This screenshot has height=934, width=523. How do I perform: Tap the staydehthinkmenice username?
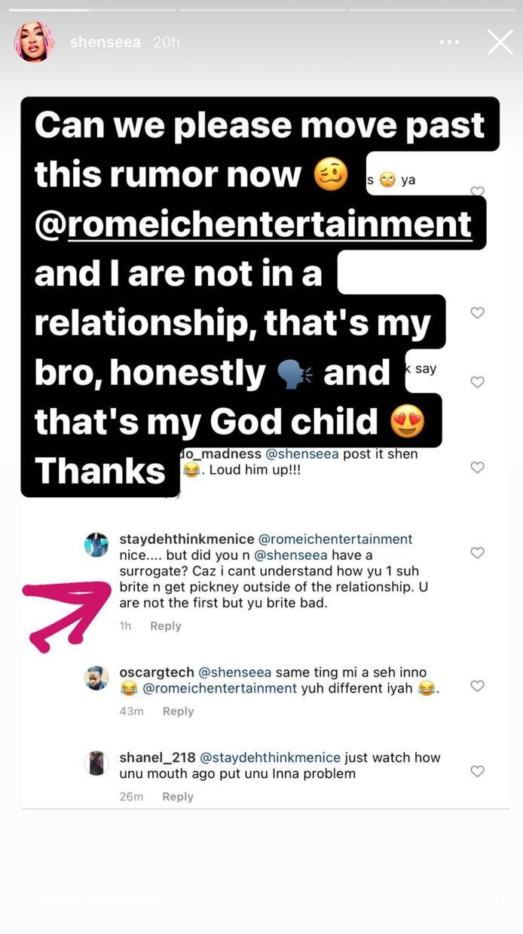pos(185,539)
